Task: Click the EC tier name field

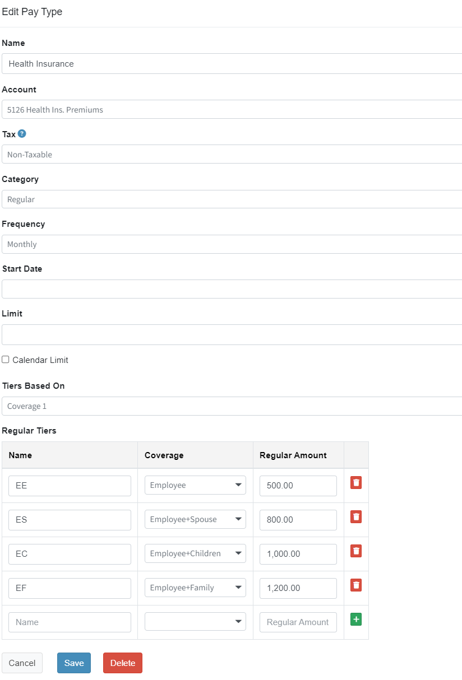Action: point(70,554)
